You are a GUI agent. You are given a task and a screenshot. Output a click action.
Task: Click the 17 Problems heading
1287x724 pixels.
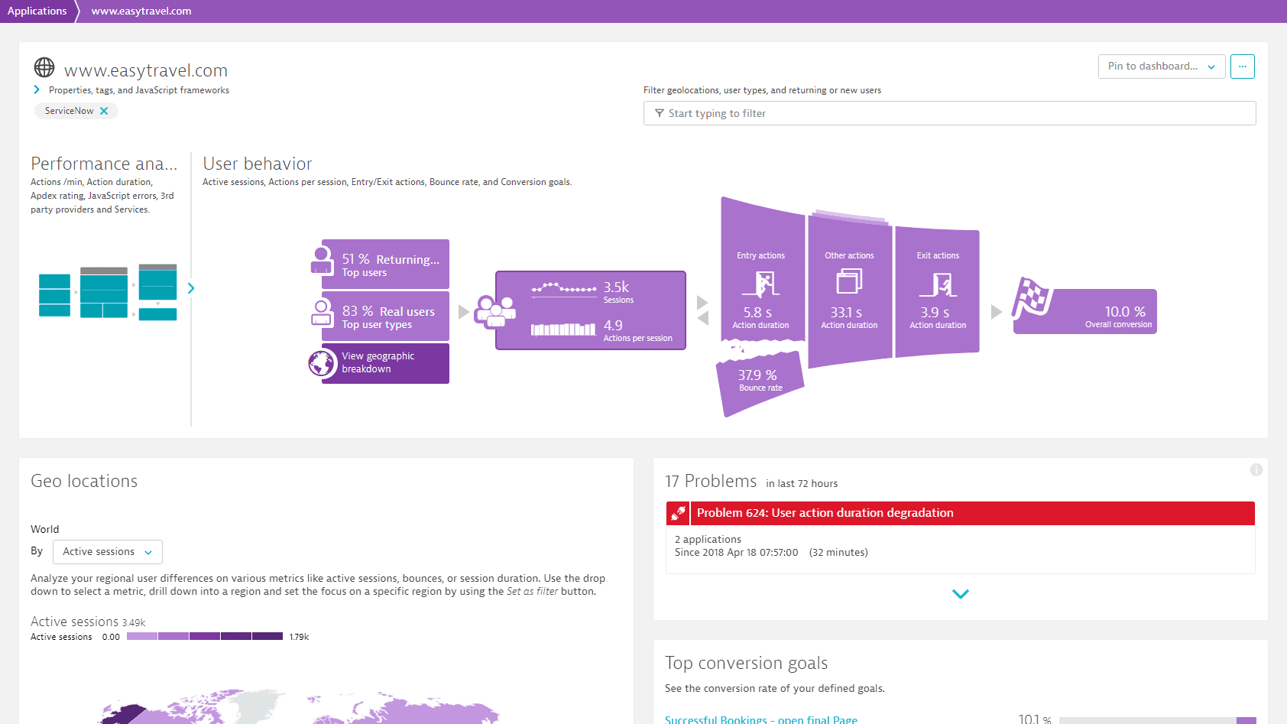point(711,481)
